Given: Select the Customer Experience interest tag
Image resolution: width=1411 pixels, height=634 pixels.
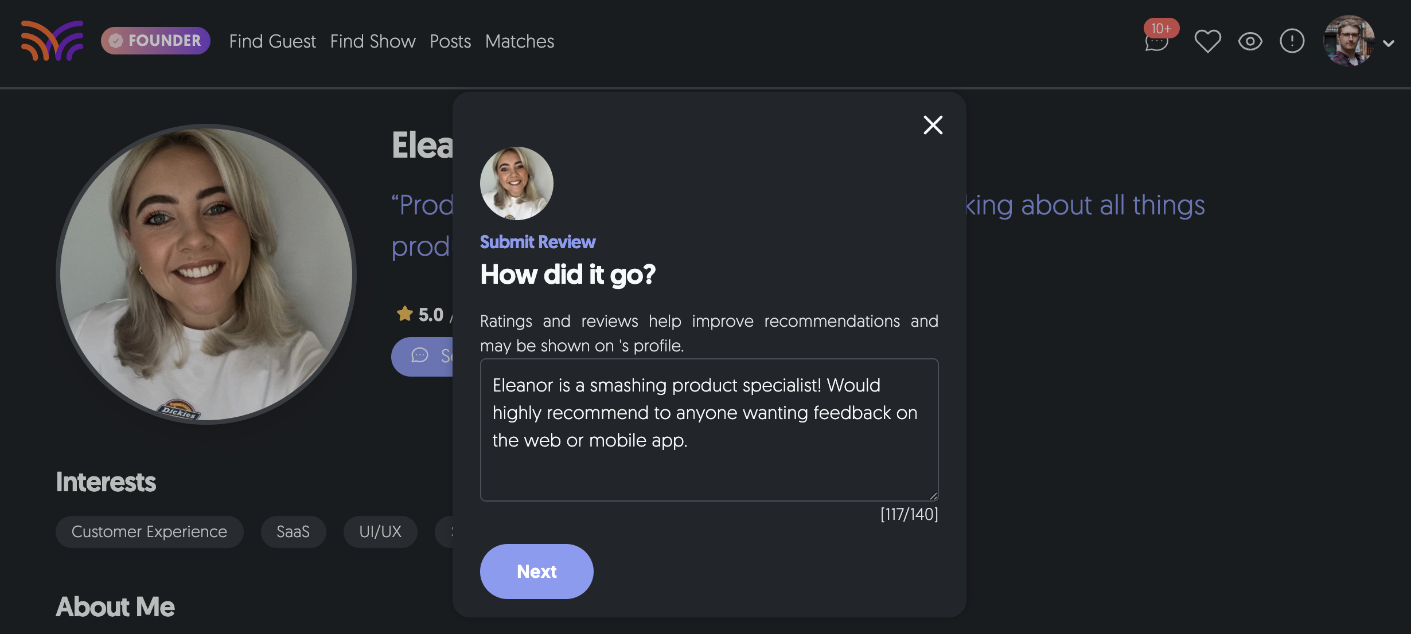Looking at the screenshot, I should coord(149,532).
